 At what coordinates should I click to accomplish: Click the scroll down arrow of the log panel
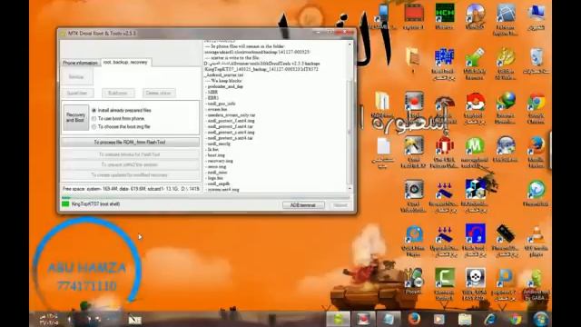(350, 188)
